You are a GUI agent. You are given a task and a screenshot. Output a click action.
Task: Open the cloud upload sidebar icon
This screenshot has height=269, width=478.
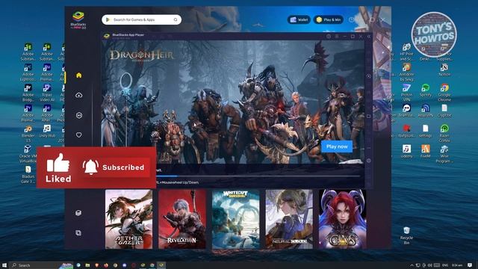(79, 95)
